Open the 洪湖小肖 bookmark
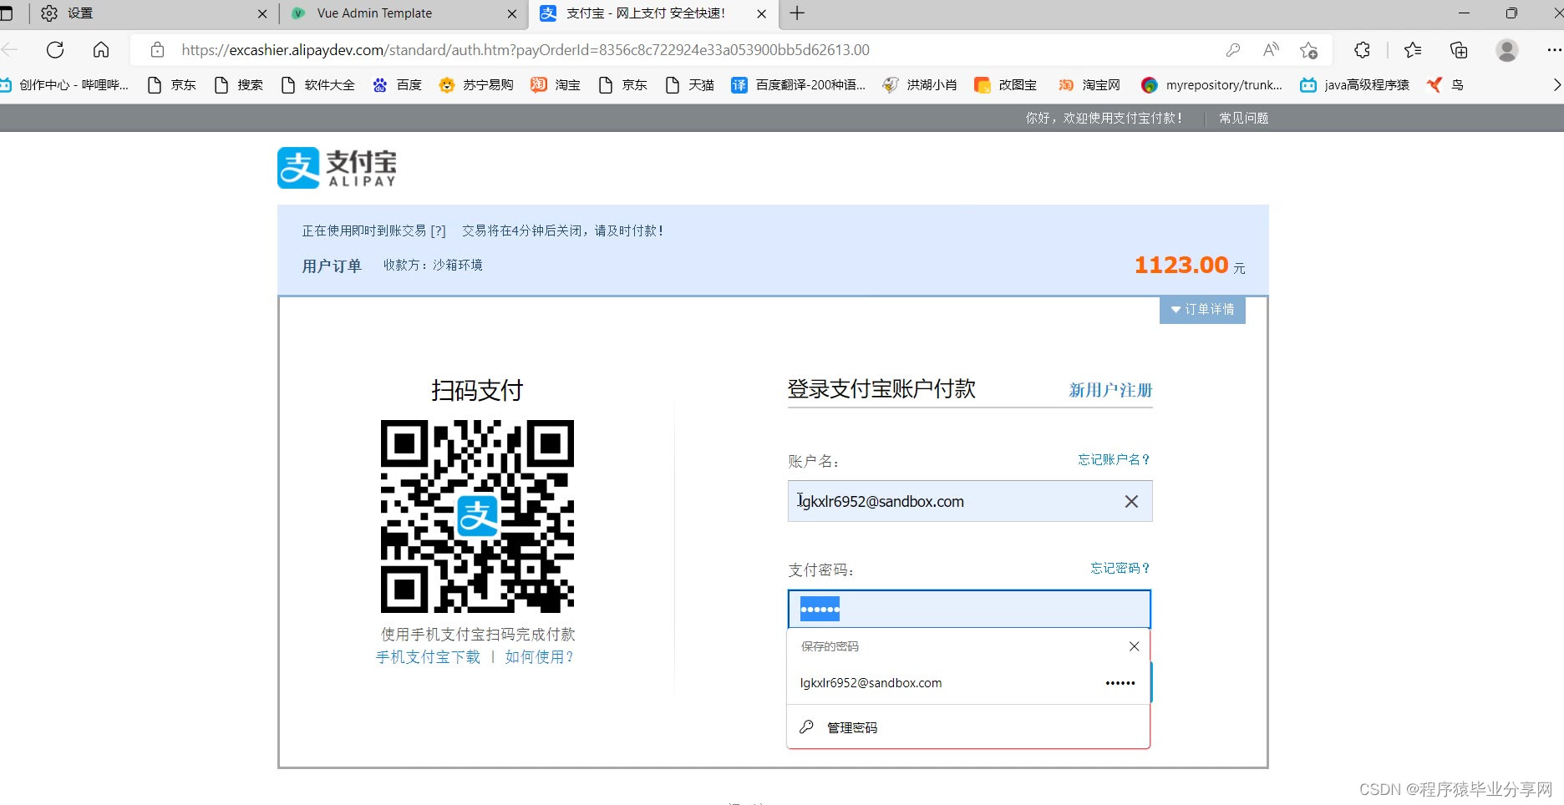The width and height of the screenshot is (1564, 805). click(920, 84)
